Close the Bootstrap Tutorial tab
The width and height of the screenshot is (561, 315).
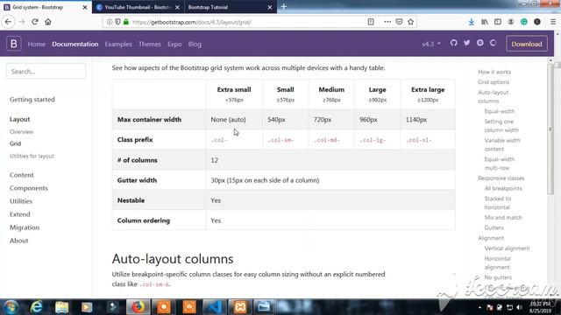point(270,7)
